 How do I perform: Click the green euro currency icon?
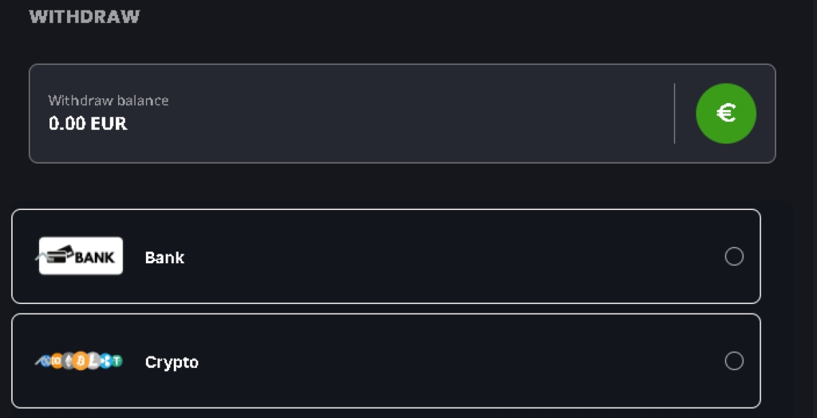725,113
